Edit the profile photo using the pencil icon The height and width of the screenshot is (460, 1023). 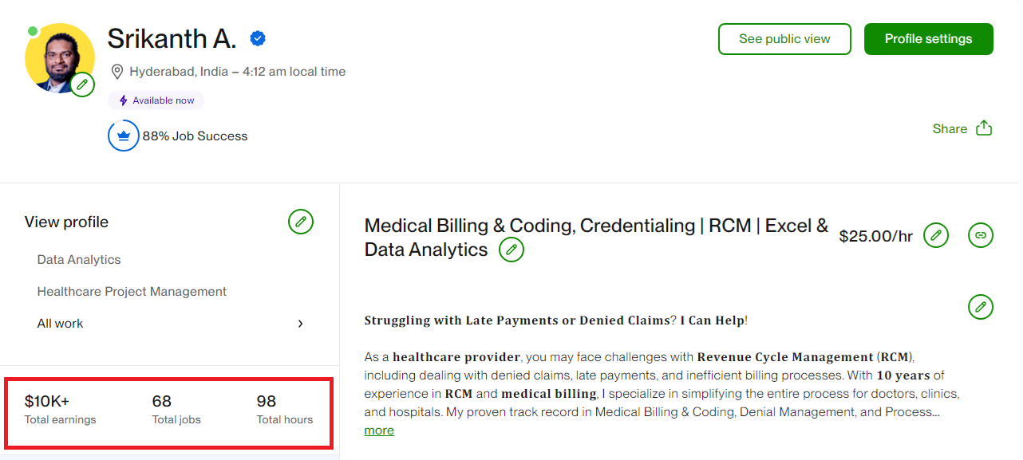point(82,84)
